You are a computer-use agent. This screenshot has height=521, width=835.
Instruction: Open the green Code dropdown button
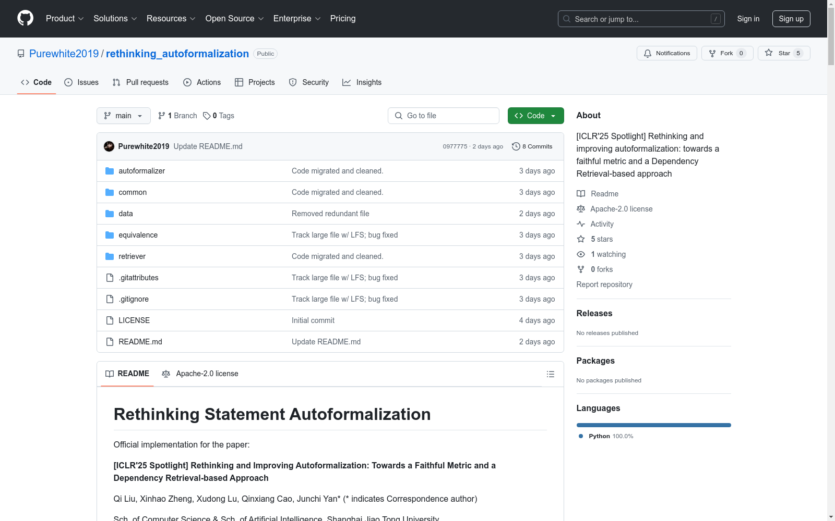pos(535,116)
